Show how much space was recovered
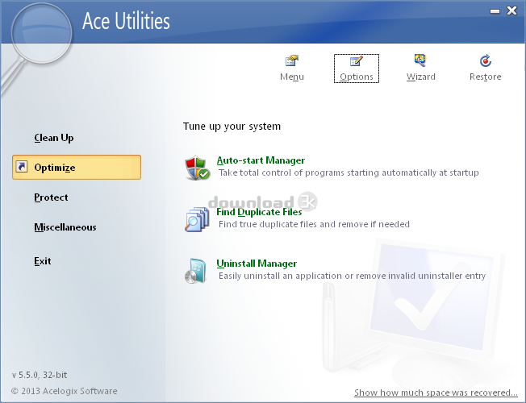Viewport: 526px width, 403px height. [436, 393]
